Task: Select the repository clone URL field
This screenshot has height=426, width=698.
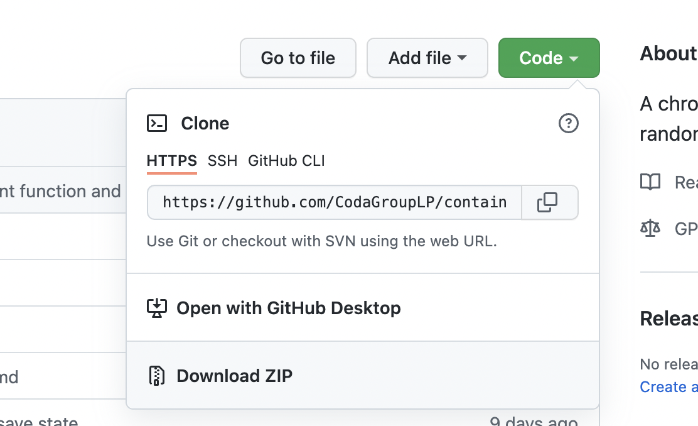Action: point(333,202)
